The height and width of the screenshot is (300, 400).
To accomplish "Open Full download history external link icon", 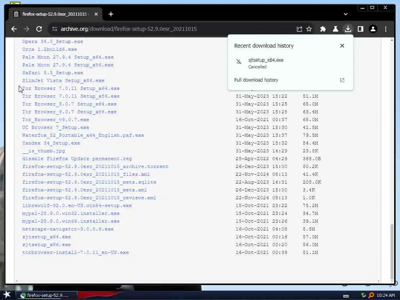I will coord(342,80).
